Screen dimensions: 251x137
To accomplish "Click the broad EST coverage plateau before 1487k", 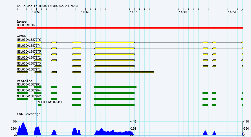I will pos(115,132).
